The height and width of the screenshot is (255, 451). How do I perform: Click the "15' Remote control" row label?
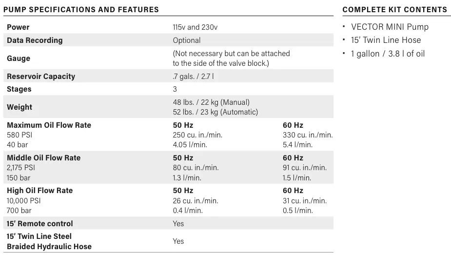[40, 223]
